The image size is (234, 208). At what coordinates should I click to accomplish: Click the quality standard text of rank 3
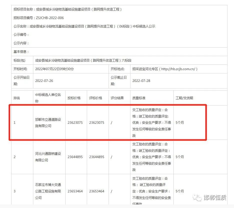pos(152,190)
